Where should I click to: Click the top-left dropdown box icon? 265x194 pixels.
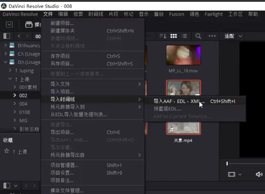[9, 24]
